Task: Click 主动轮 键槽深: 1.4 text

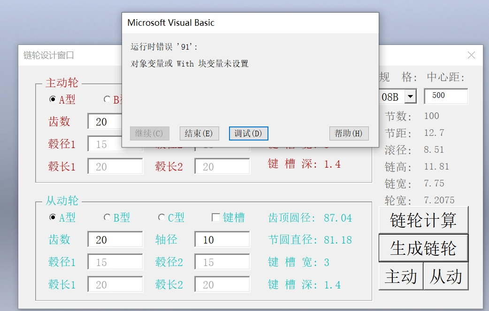Action: pyautogui.click(x=305, y=164)
